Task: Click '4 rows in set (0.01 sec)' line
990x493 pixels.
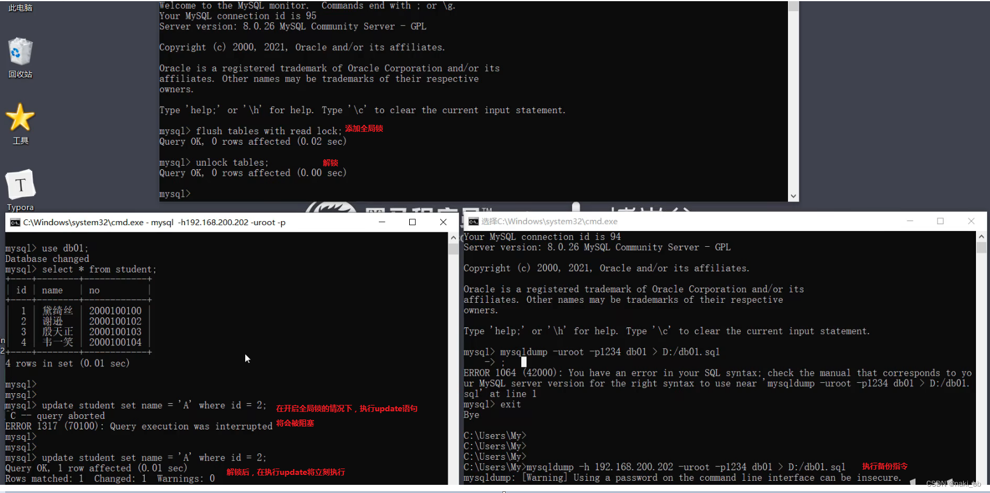Action: point(68,363)
